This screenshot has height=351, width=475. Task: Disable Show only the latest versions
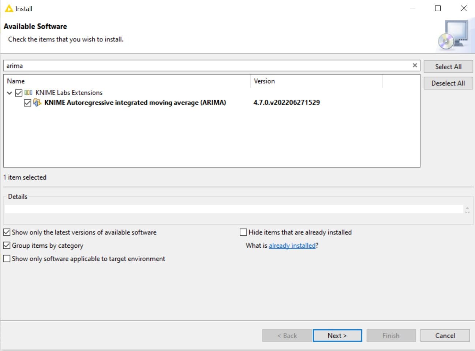click(7, 232)
